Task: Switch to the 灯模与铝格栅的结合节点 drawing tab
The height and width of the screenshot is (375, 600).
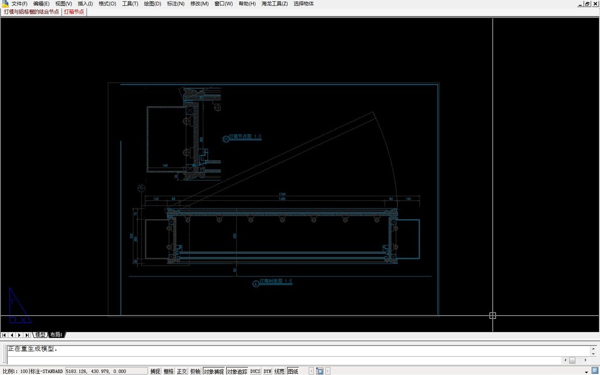Action: [x=32, y=12]
